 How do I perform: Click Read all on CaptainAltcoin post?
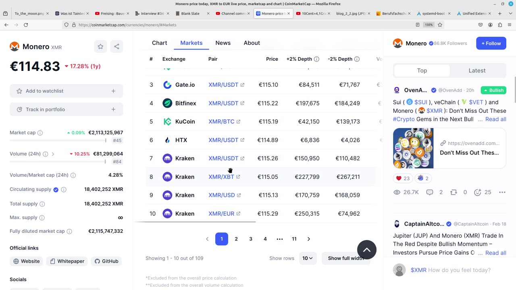[495, 253]
